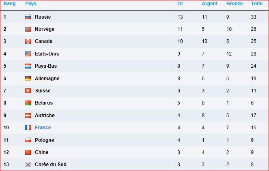Select the Pays-Bas country name
269x171 pixels.
pyautogui.click(x=46, y=66)
